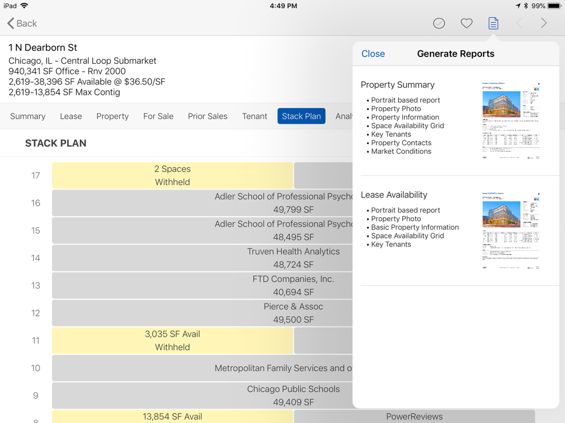Tap the Back chevron button
The width and height of the screenshot is (565, 423).
pos(22,23)
